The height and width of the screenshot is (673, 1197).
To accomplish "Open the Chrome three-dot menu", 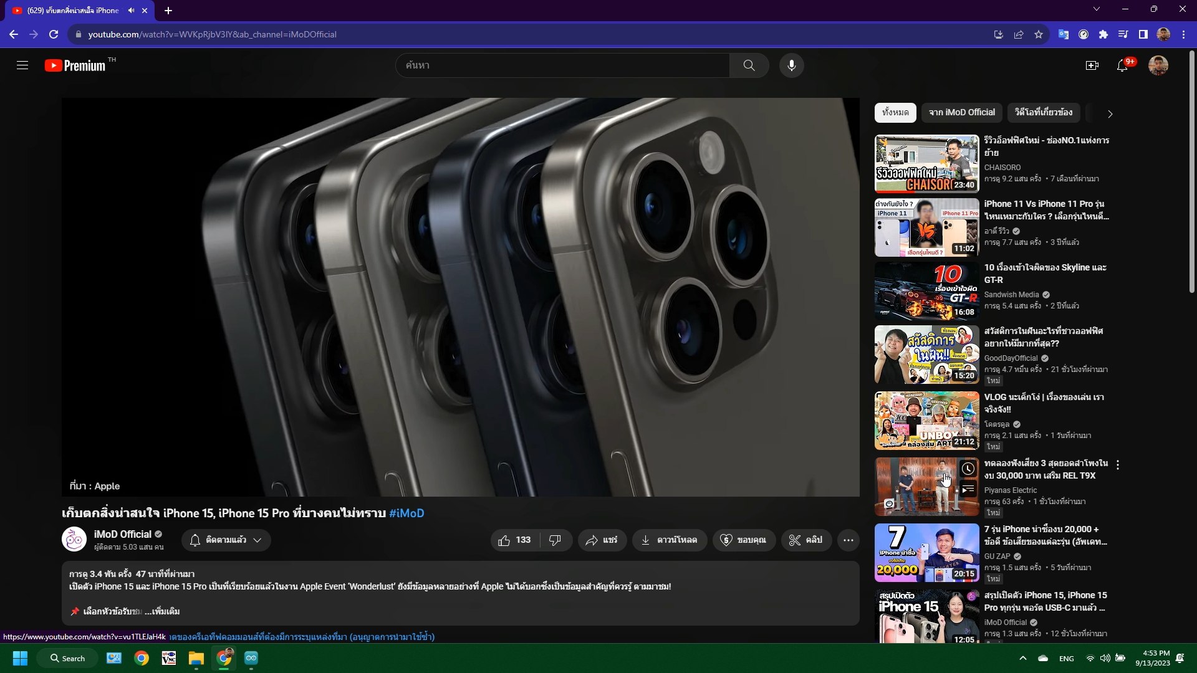I will click(1183, 34).
